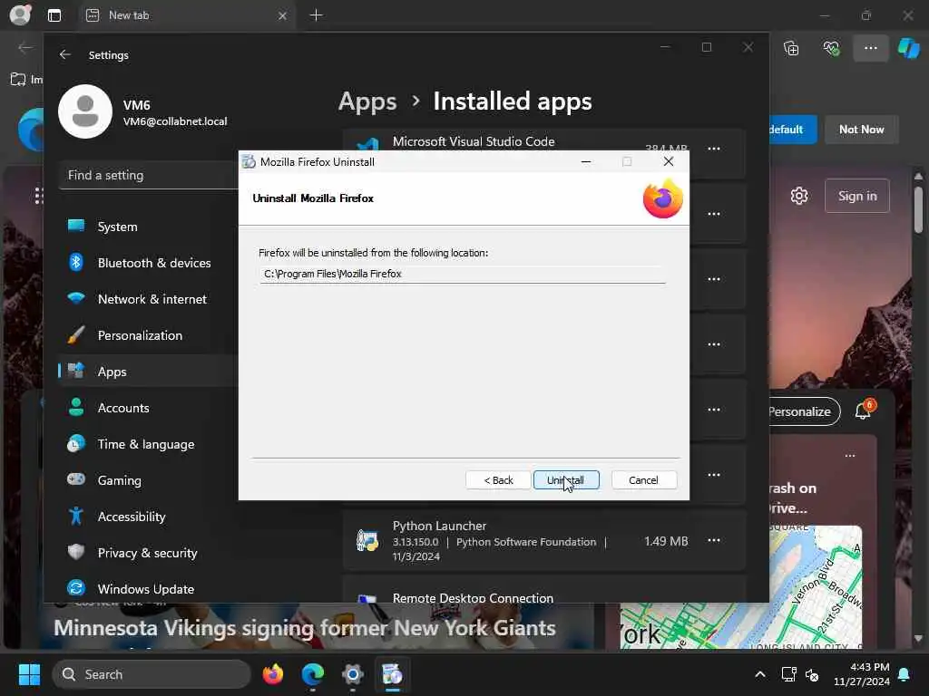Select the uninstall location path field
Image resolution: width=929 pixels, height=696 pixels.
(x=462, y=274)
